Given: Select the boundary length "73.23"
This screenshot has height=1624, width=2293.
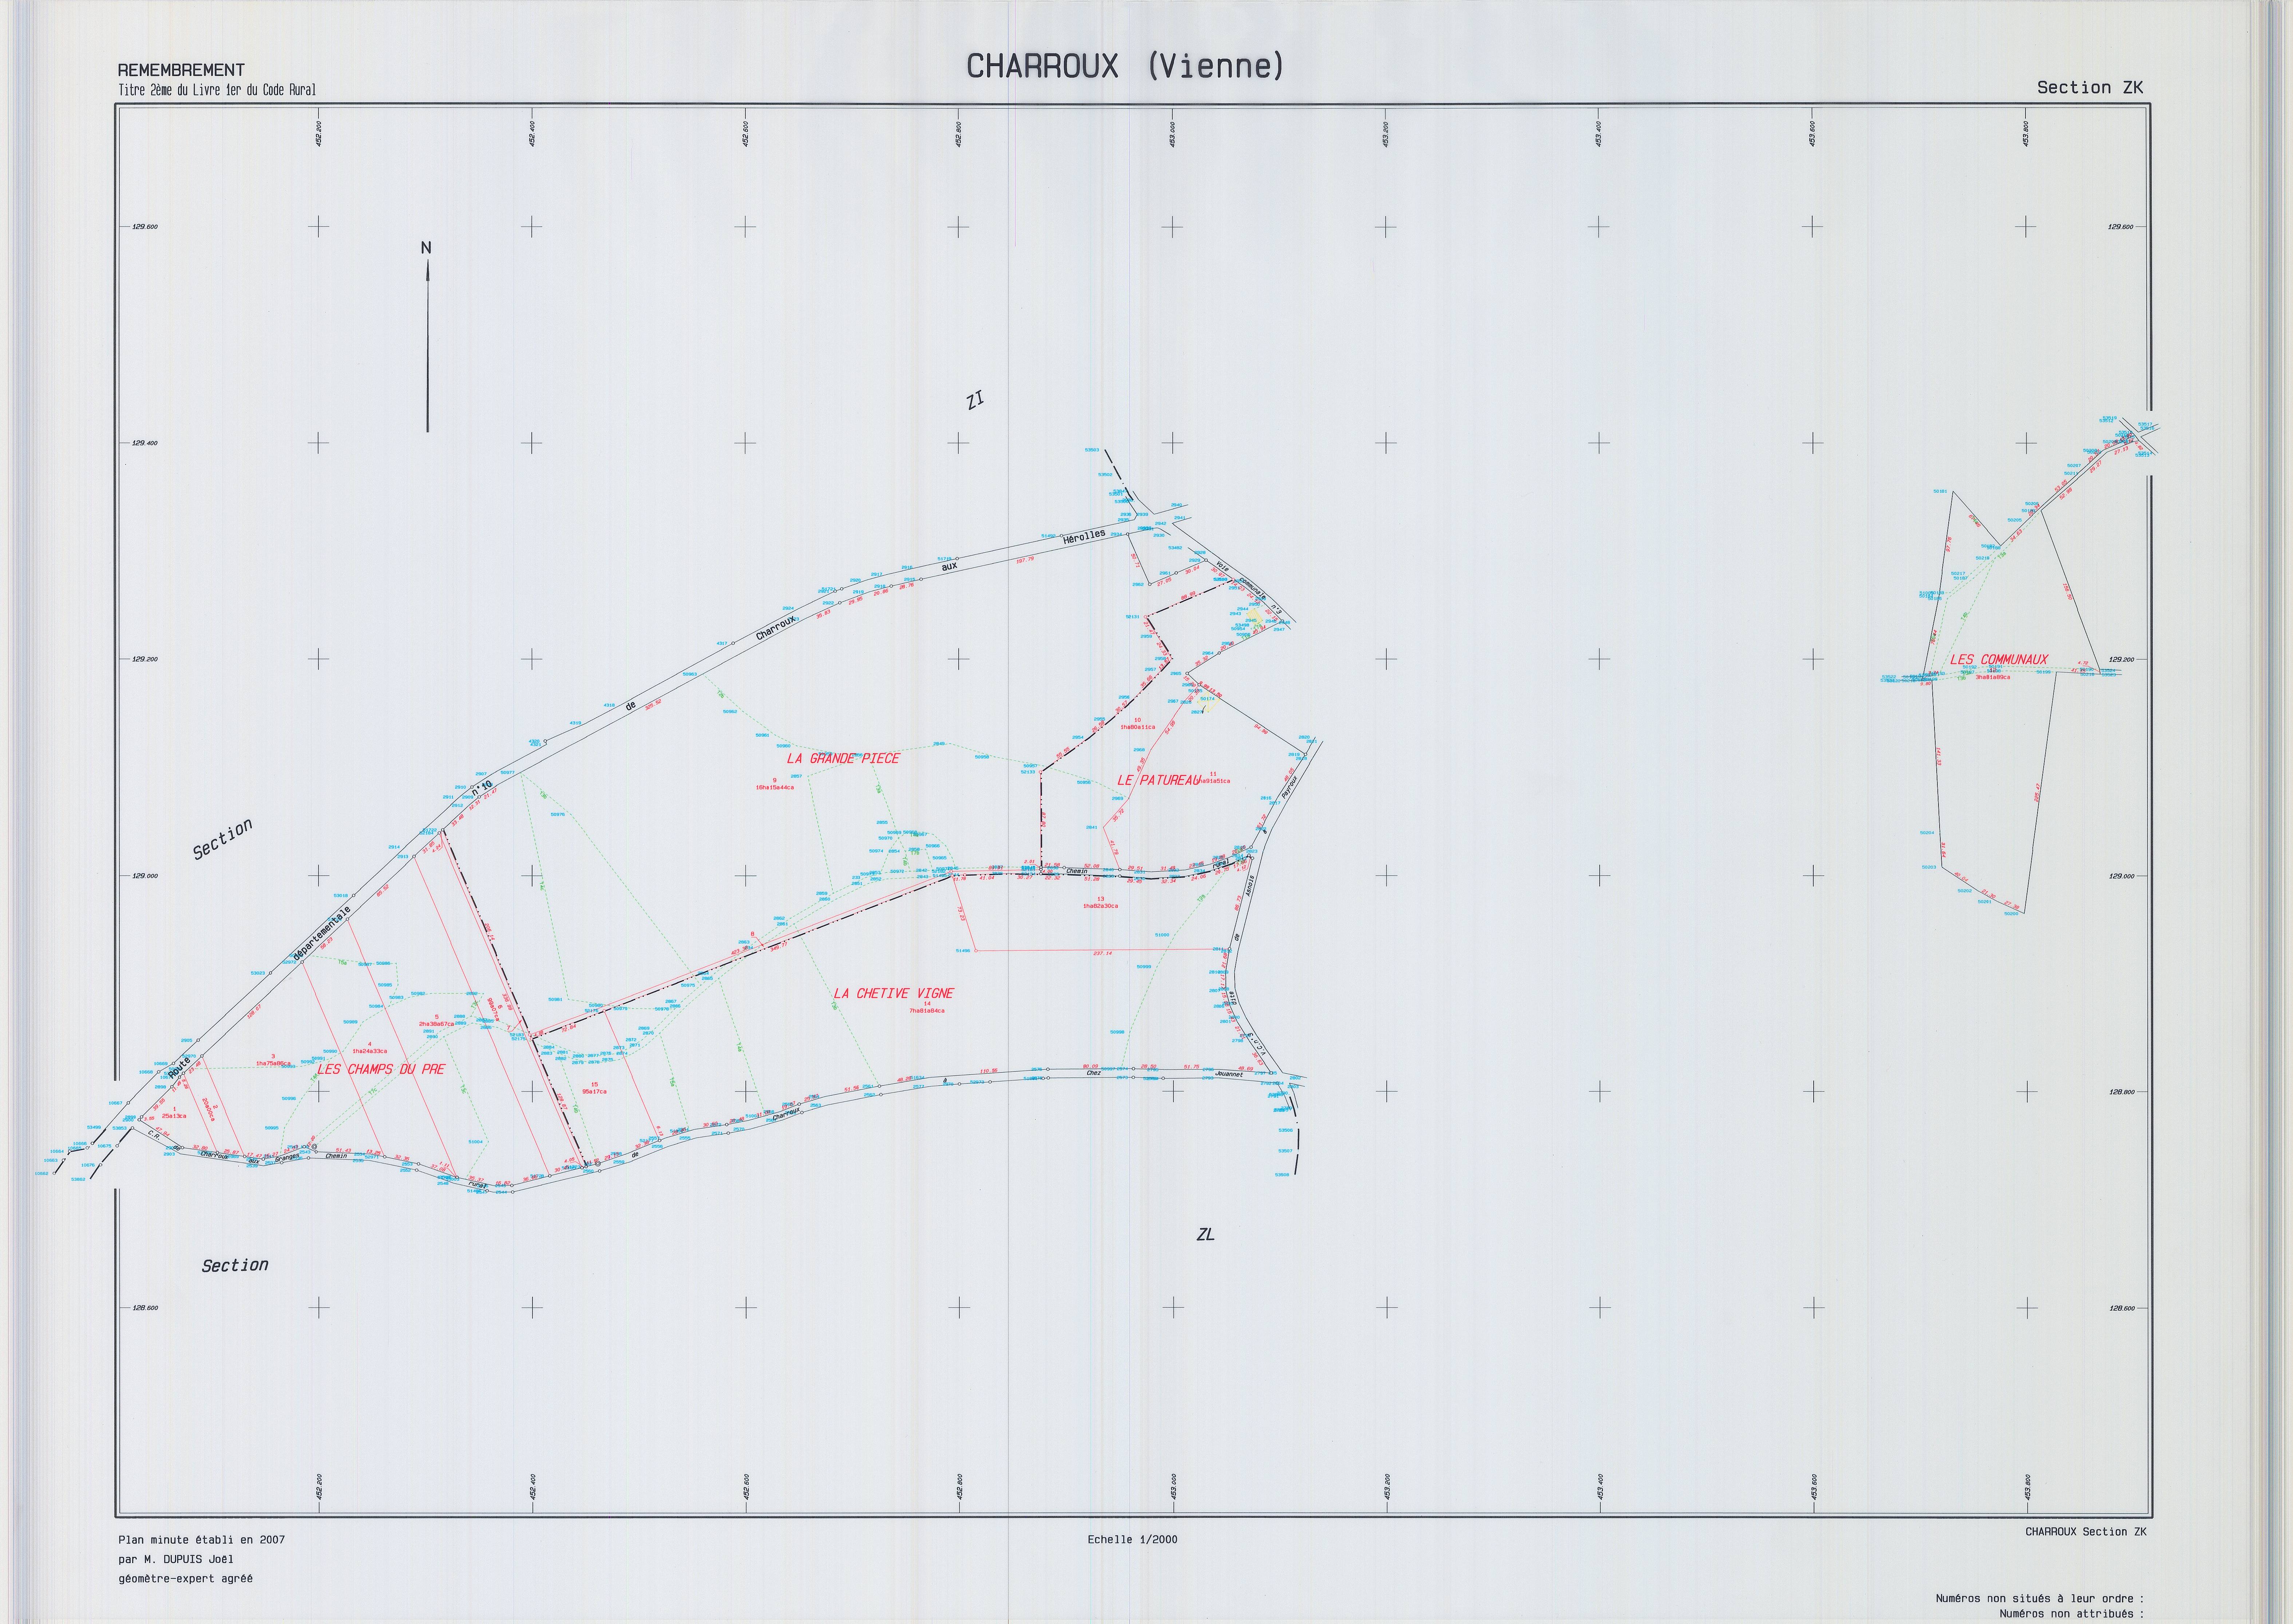Looking at the screenshot, I should 961,914.
